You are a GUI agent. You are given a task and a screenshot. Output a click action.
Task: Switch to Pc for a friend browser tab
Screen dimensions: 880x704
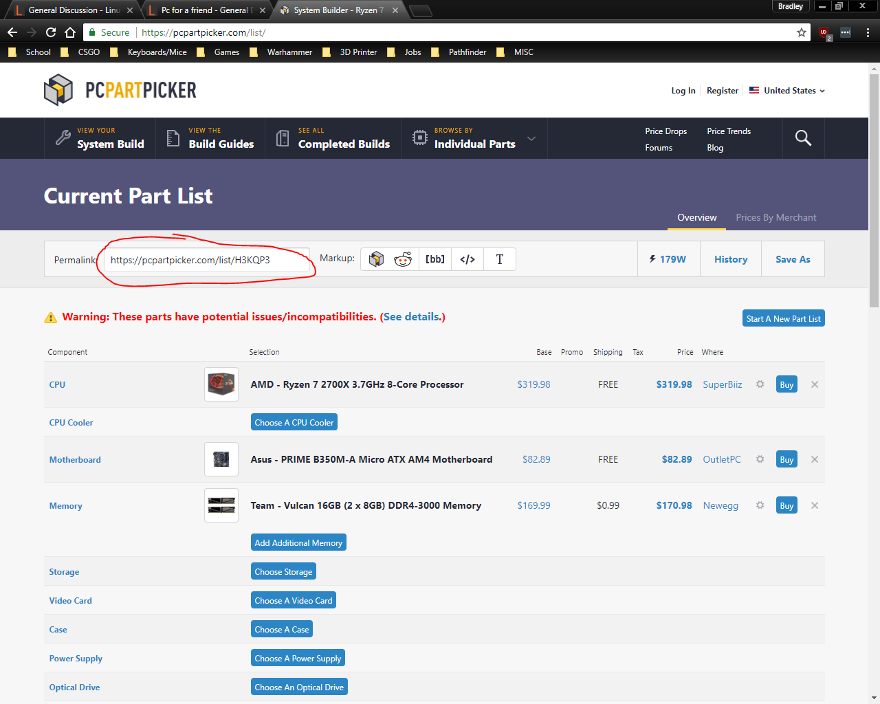[205, 10]
